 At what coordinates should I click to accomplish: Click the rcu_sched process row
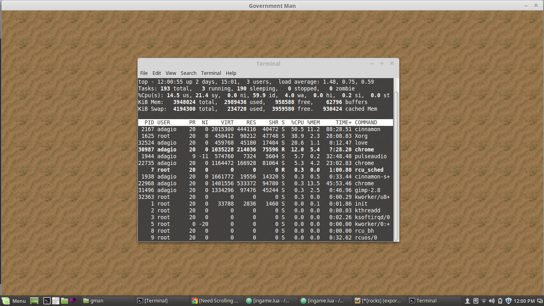(x=266, y=170)
